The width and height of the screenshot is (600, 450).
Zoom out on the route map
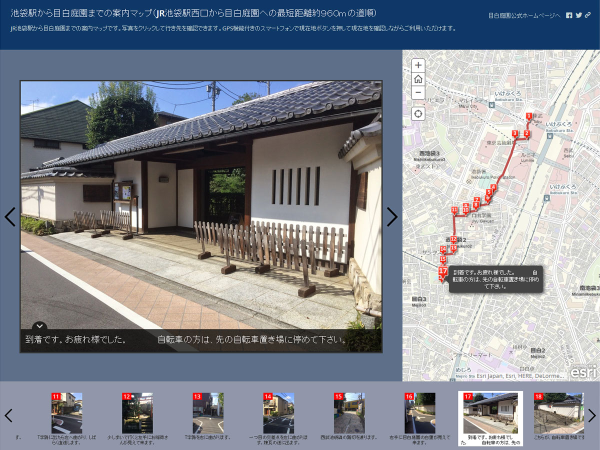click(418, 92)
